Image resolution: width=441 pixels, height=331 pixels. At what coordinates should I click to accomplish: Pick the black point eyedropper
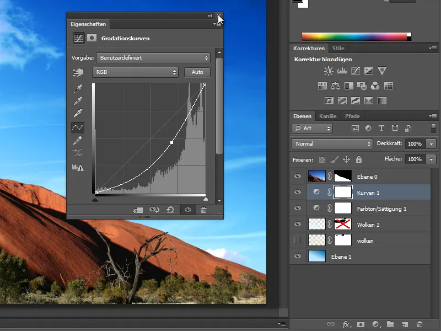coord(78,88)
